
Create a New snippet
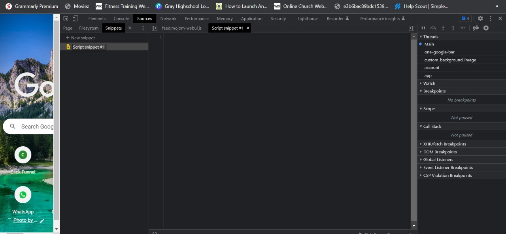pos(80,38)
